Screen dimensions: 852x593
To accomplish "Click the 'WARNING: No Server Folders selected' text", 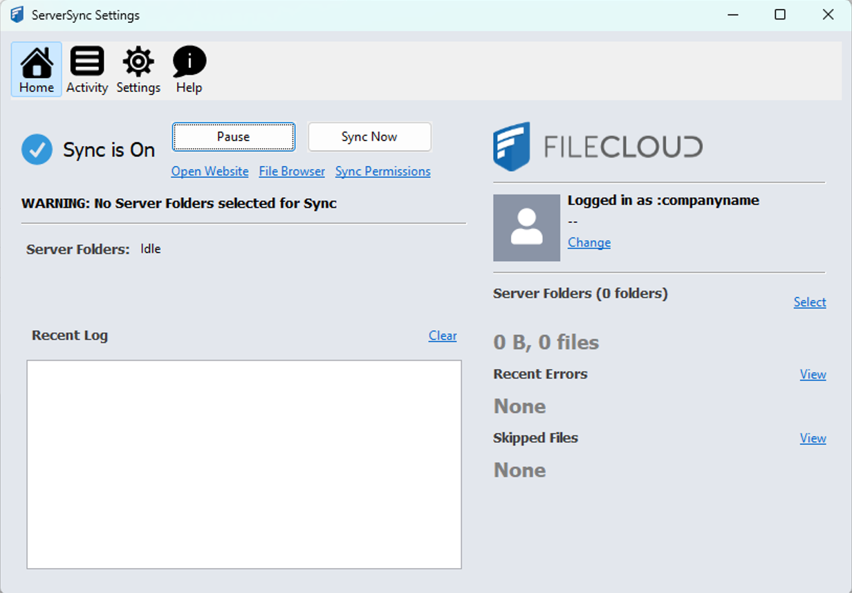I will pyautogui.click(x=179, y=203).
